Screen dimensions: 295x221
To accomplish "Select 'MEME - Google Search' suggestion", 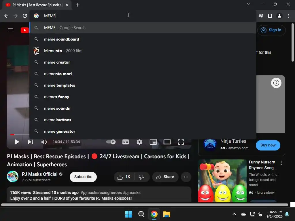I will 143,28.
